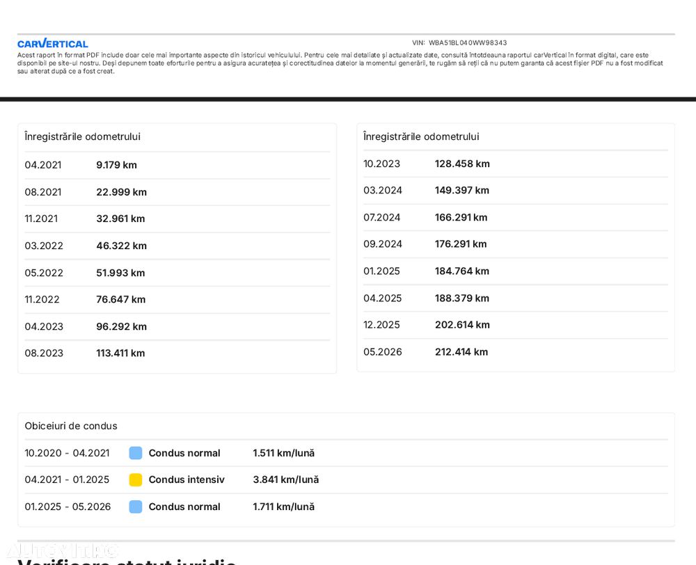Click the 128.458 km reading
The width and height of the screenshot is (696, 565).
pos(462,164)
